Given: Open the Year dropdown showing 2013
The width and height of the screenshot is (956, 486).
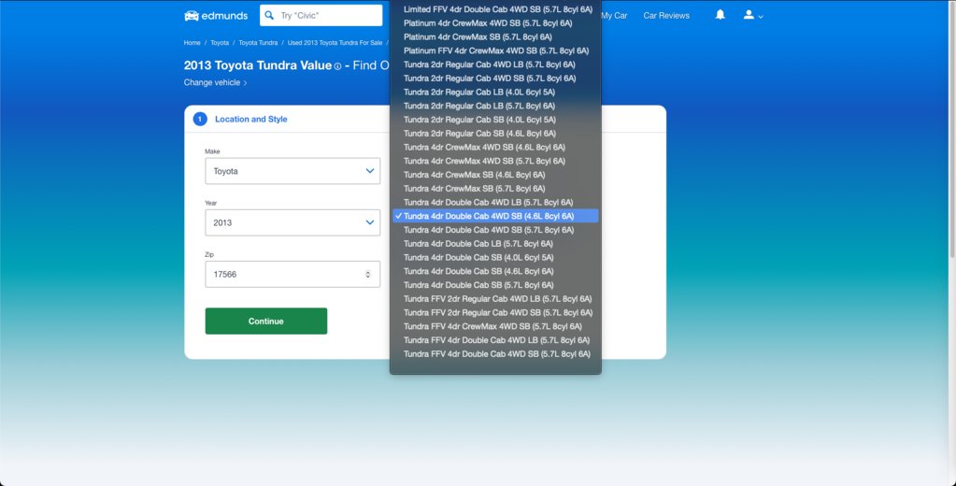Looking at the screenshot, I should [x=293, y=222].
